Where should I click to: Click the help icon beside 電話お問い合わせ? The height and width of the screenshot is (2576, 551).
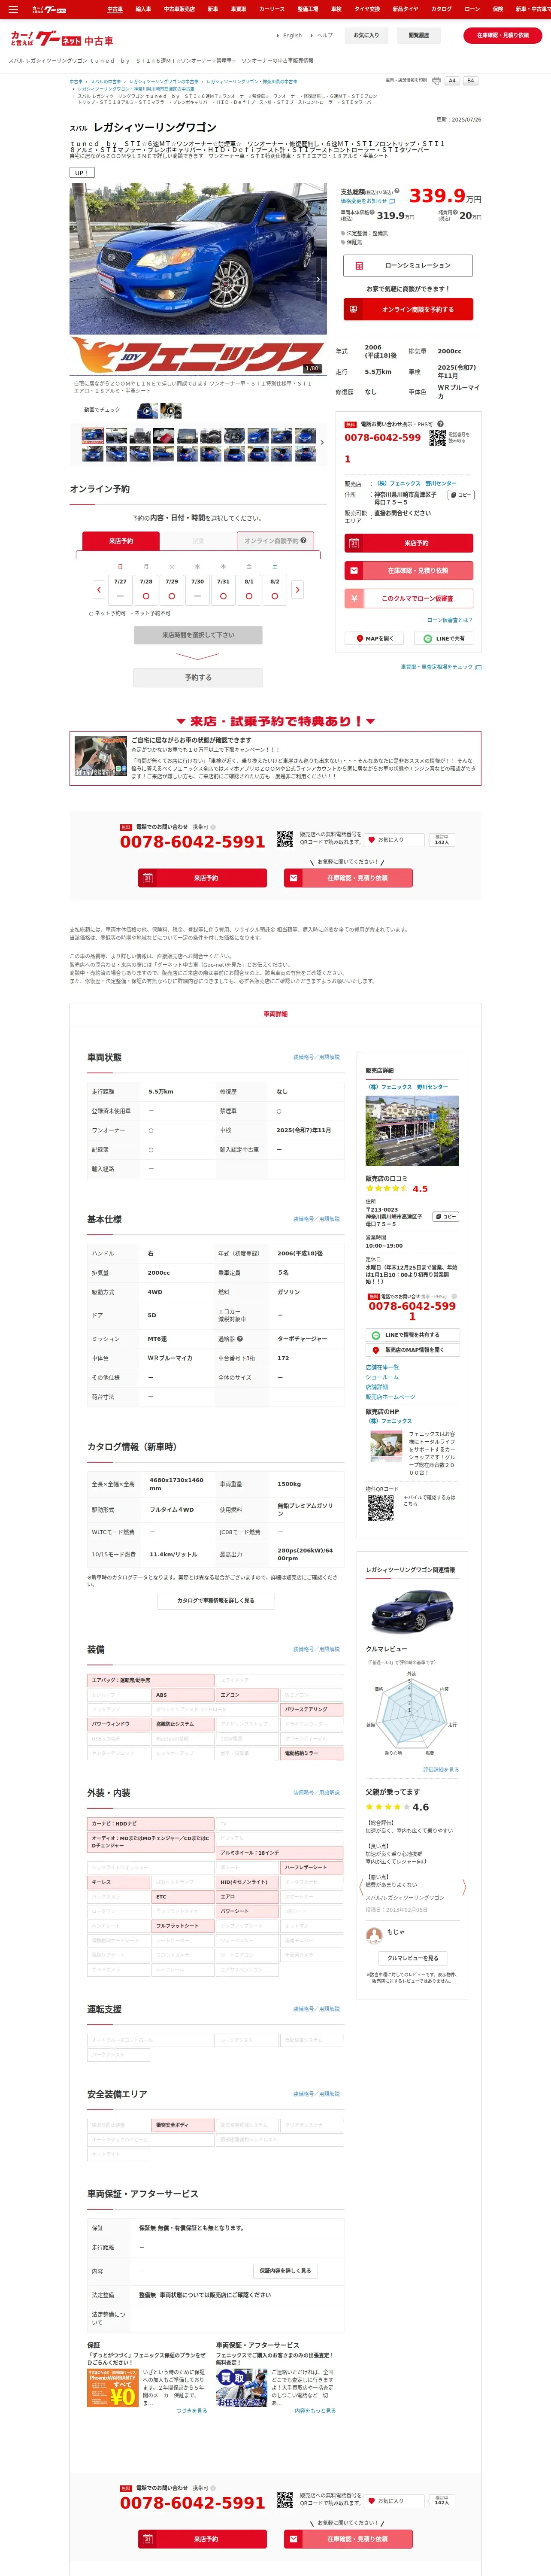440,424
